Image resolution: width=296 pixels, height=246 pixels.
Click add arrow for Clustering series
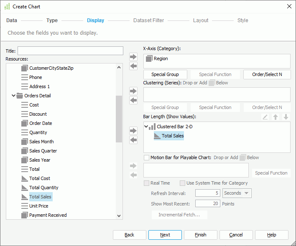click(x=133, y=91)
